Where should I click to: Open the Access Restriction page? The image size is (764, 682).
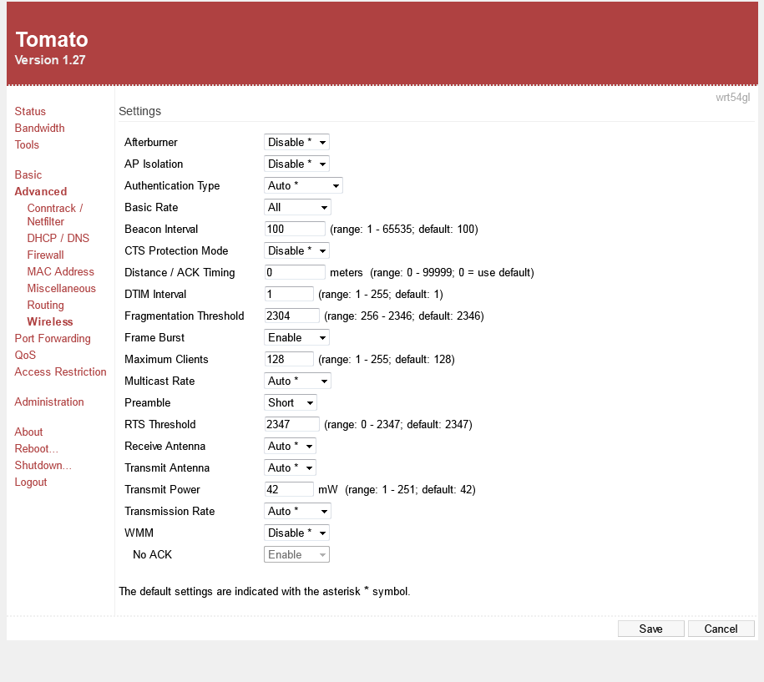pos(60,372)
